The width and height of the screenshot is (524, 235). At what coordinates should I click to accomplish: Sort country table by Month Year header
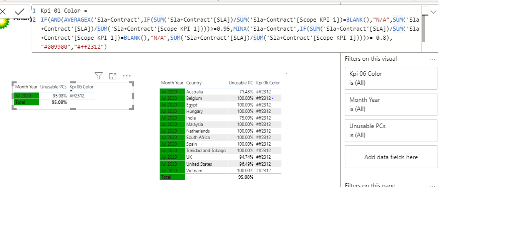pos(172,83)
